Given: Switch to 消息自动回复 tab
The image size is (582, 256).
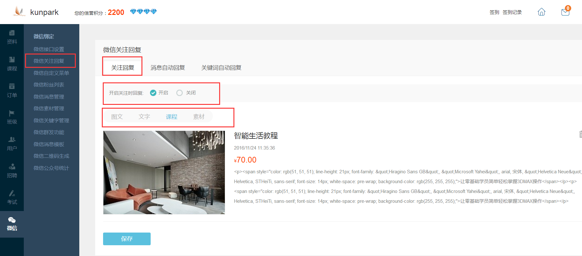Looking at the screenshot, I should coord(167,68).
